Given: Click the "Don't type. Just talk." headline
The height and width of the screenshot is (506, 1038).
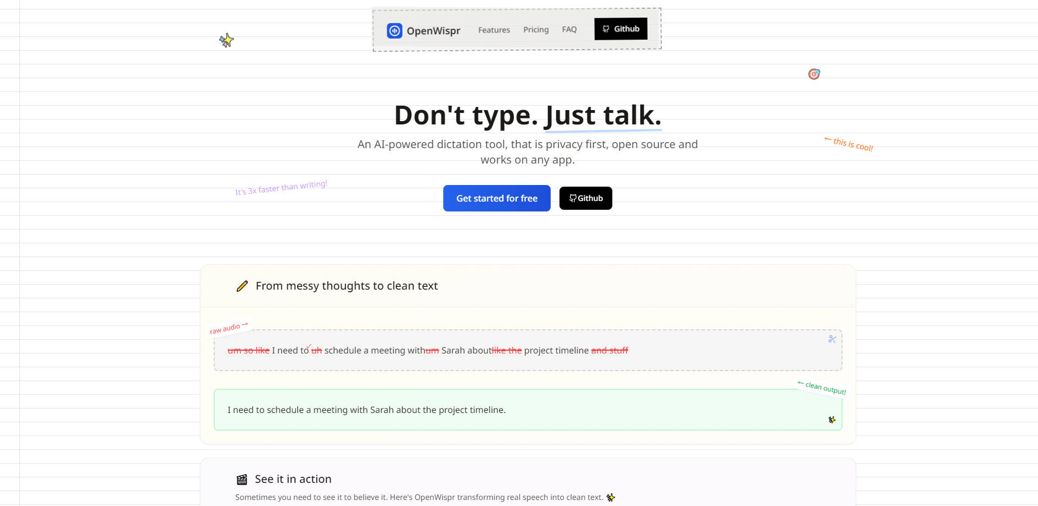Looking at the screenshot, I should tap(528, 116).
